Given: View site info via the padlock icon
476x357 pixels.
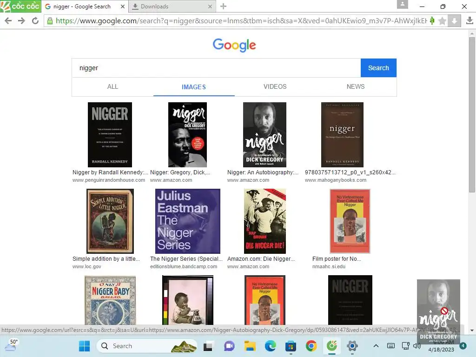Looking at the screenshot, I should click(x=50, y=20).
